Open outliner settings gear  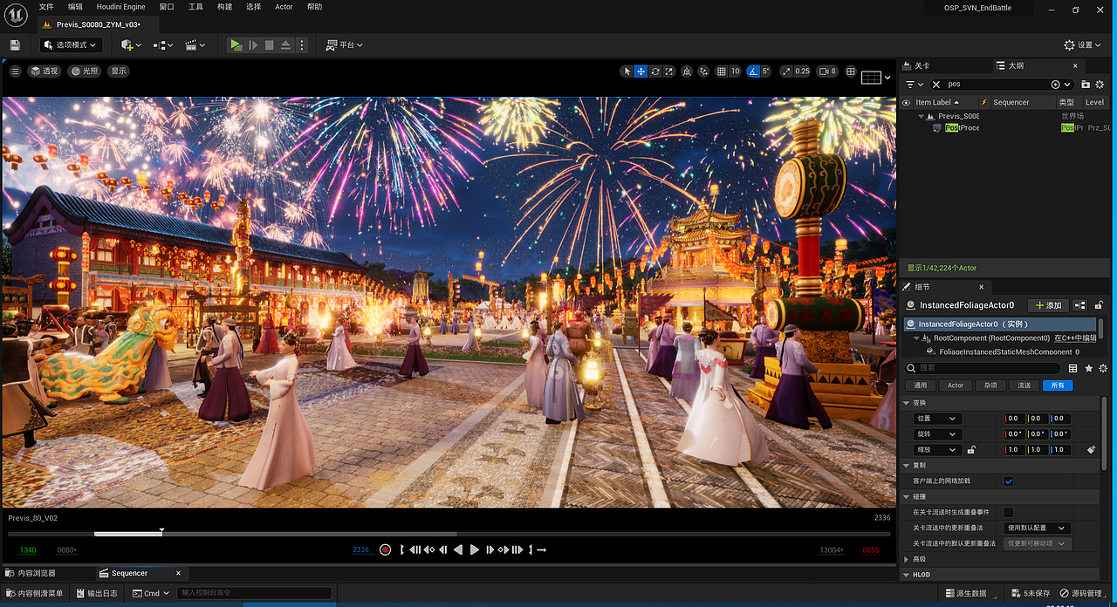pyautogui.click(x=1101, y=85)
